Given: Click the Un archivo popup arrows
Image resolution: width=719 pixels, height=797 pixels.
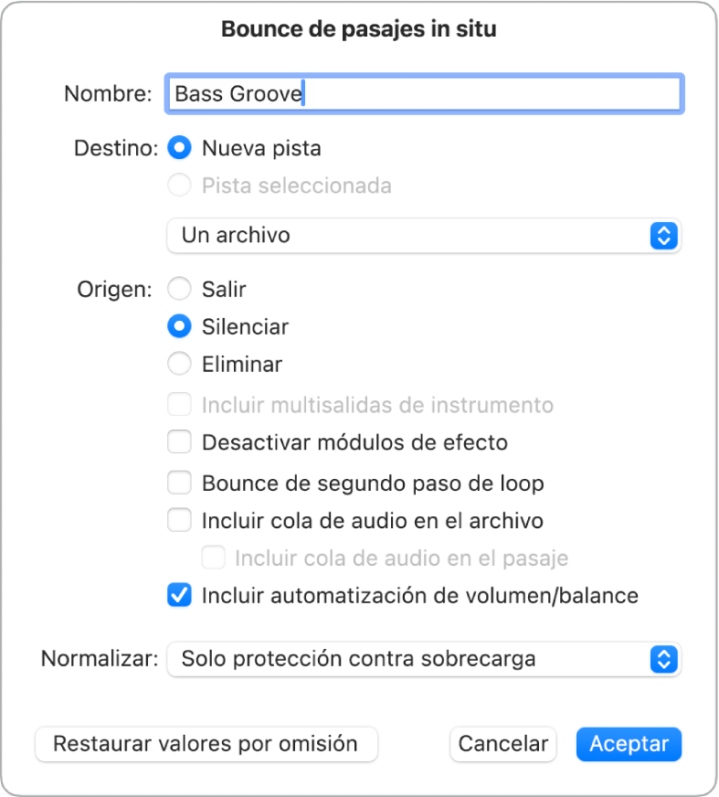Looking at the screenshot, I should tap(663, 235).
